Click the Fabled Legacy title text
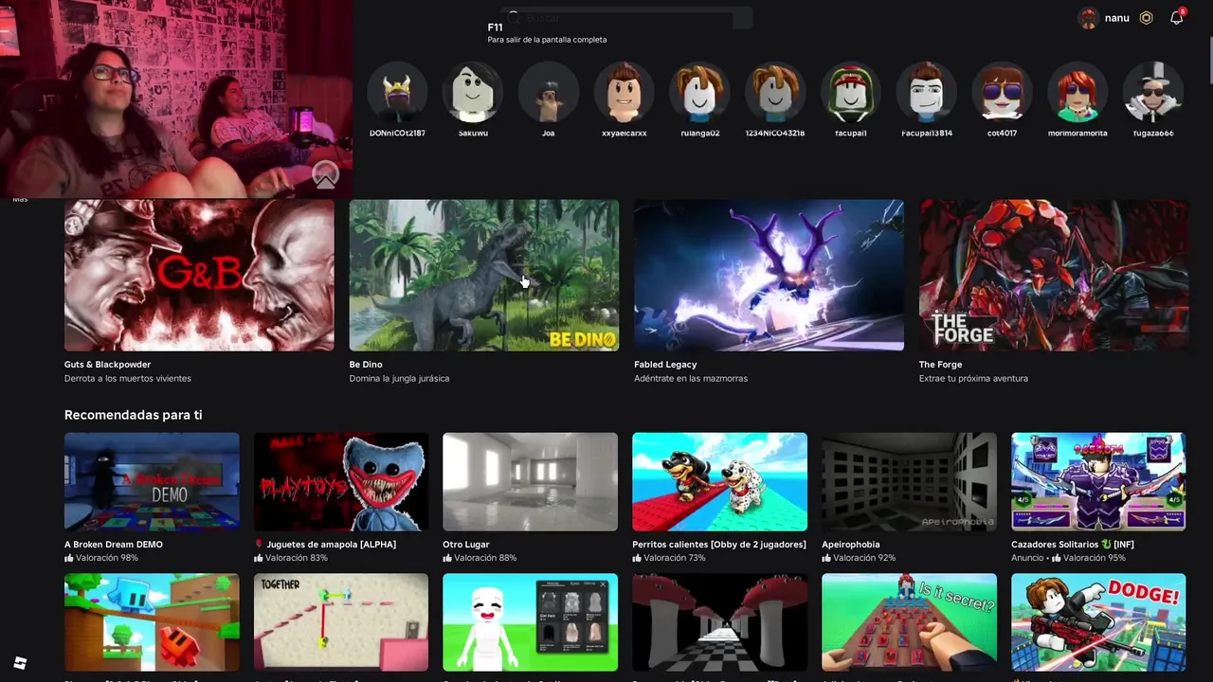 pos(665,365)
